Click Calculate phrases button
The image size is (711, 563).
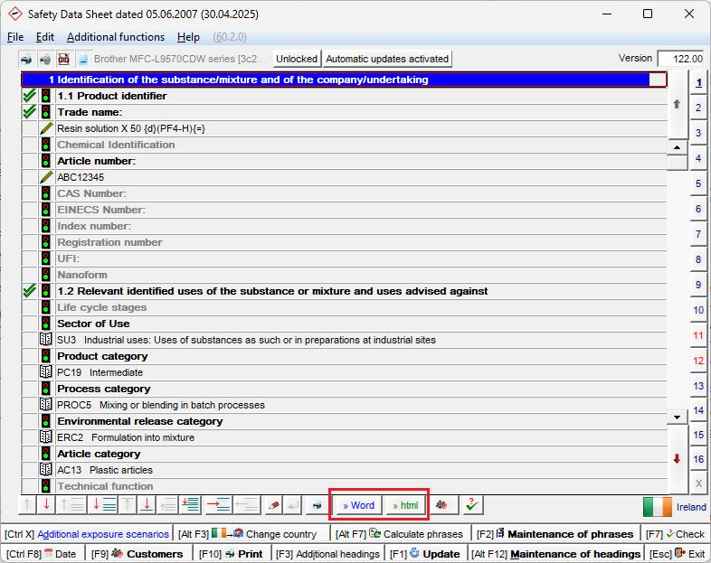click(399, 534)
